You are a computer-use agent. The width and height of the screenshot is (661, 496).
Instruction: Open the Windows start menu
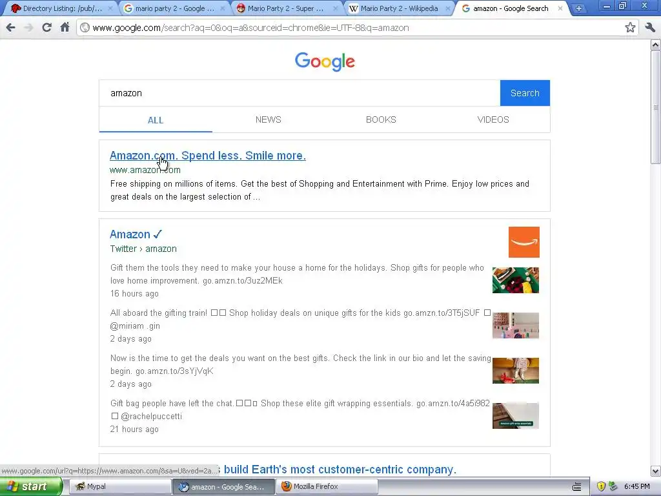click(30, 487)
